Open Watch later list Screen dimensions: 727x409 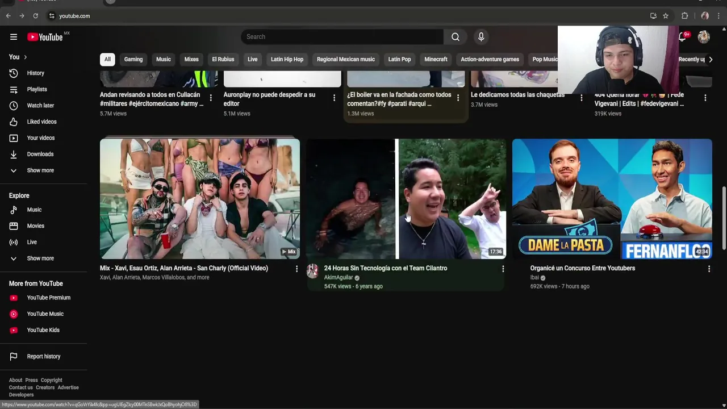(x=43, y=106)
